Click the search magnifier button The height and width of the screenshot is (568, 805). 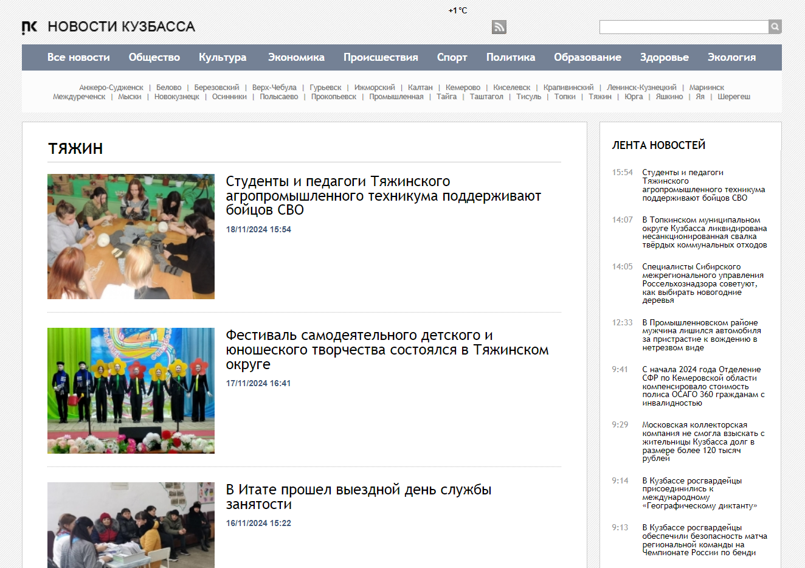tap(775, 27)
